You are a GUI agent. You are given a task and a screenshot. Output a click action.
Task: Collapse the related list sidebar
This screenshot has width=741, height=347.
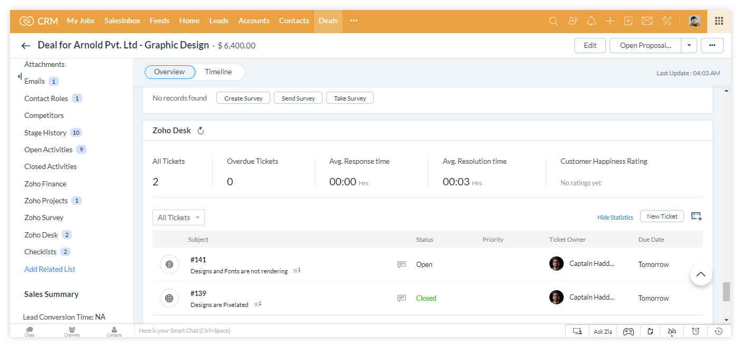click(x=20, y=77)
